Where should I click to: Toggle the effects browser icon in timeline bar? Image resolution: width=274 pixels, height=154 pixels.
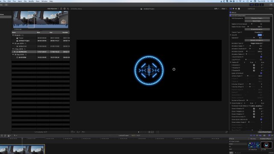pyautogui.click(x=269, y=136)
